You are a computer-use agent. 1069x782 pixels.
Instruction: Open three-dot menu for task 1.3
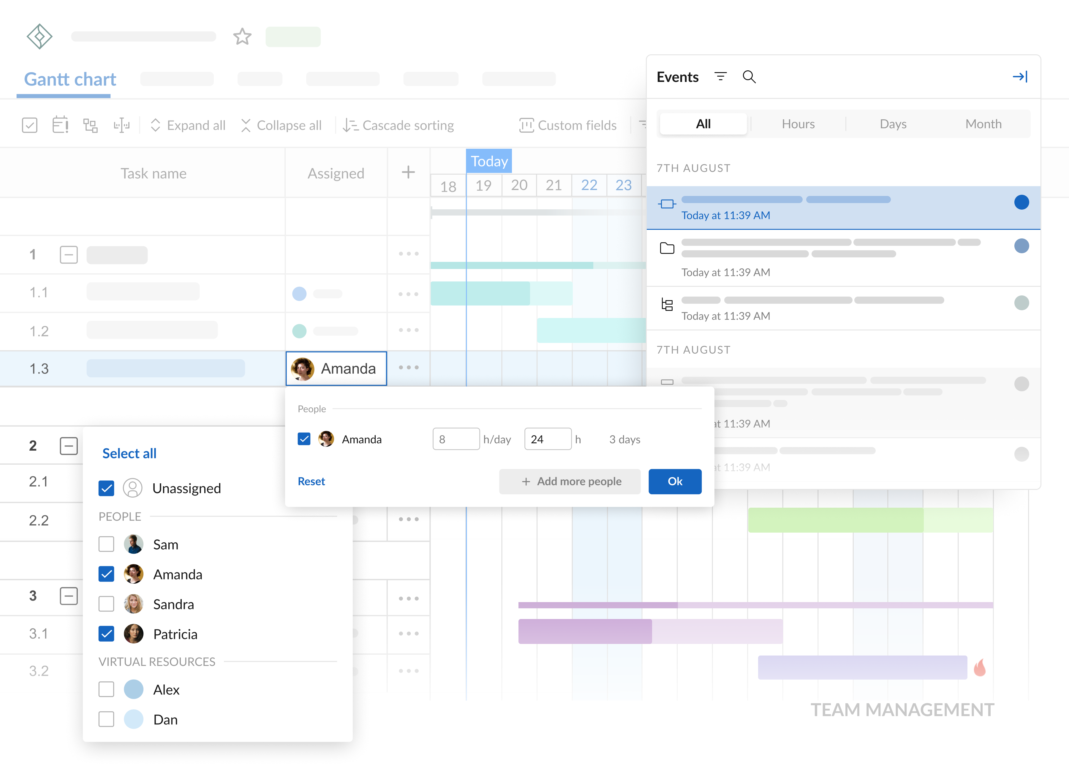pos(408,367)
